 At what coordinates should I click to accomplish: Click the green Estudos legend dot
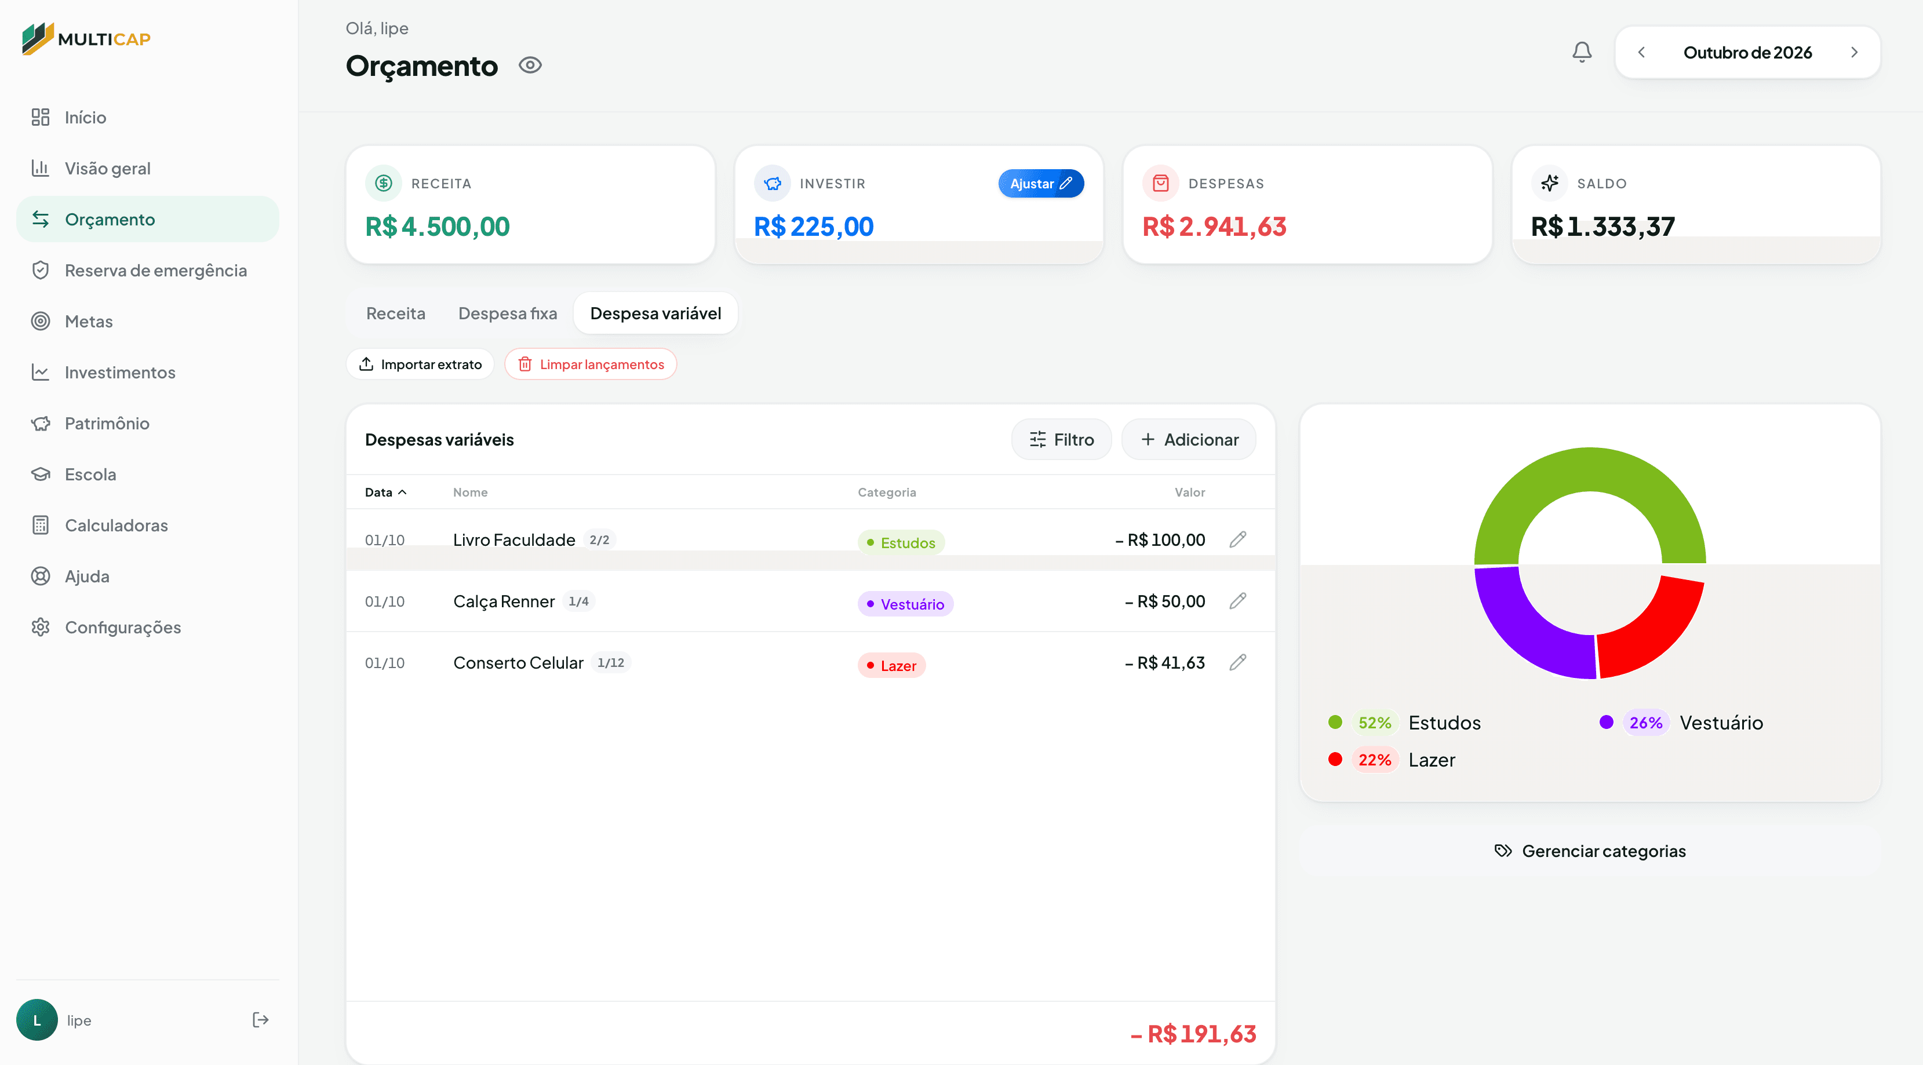[1335, 723]
